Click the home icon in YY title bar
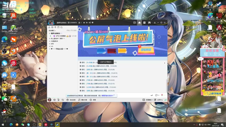 (x=139, y=23)
